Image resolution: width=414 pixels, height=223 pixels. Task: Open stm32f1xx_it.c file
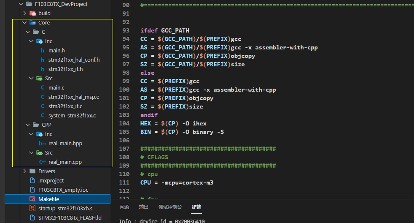point(65,106)
